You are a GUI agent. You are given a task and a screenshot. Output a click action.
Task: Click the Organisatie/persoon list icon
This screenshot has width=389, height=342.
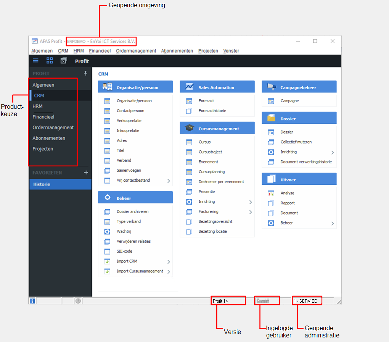click(x=107, y=101)
